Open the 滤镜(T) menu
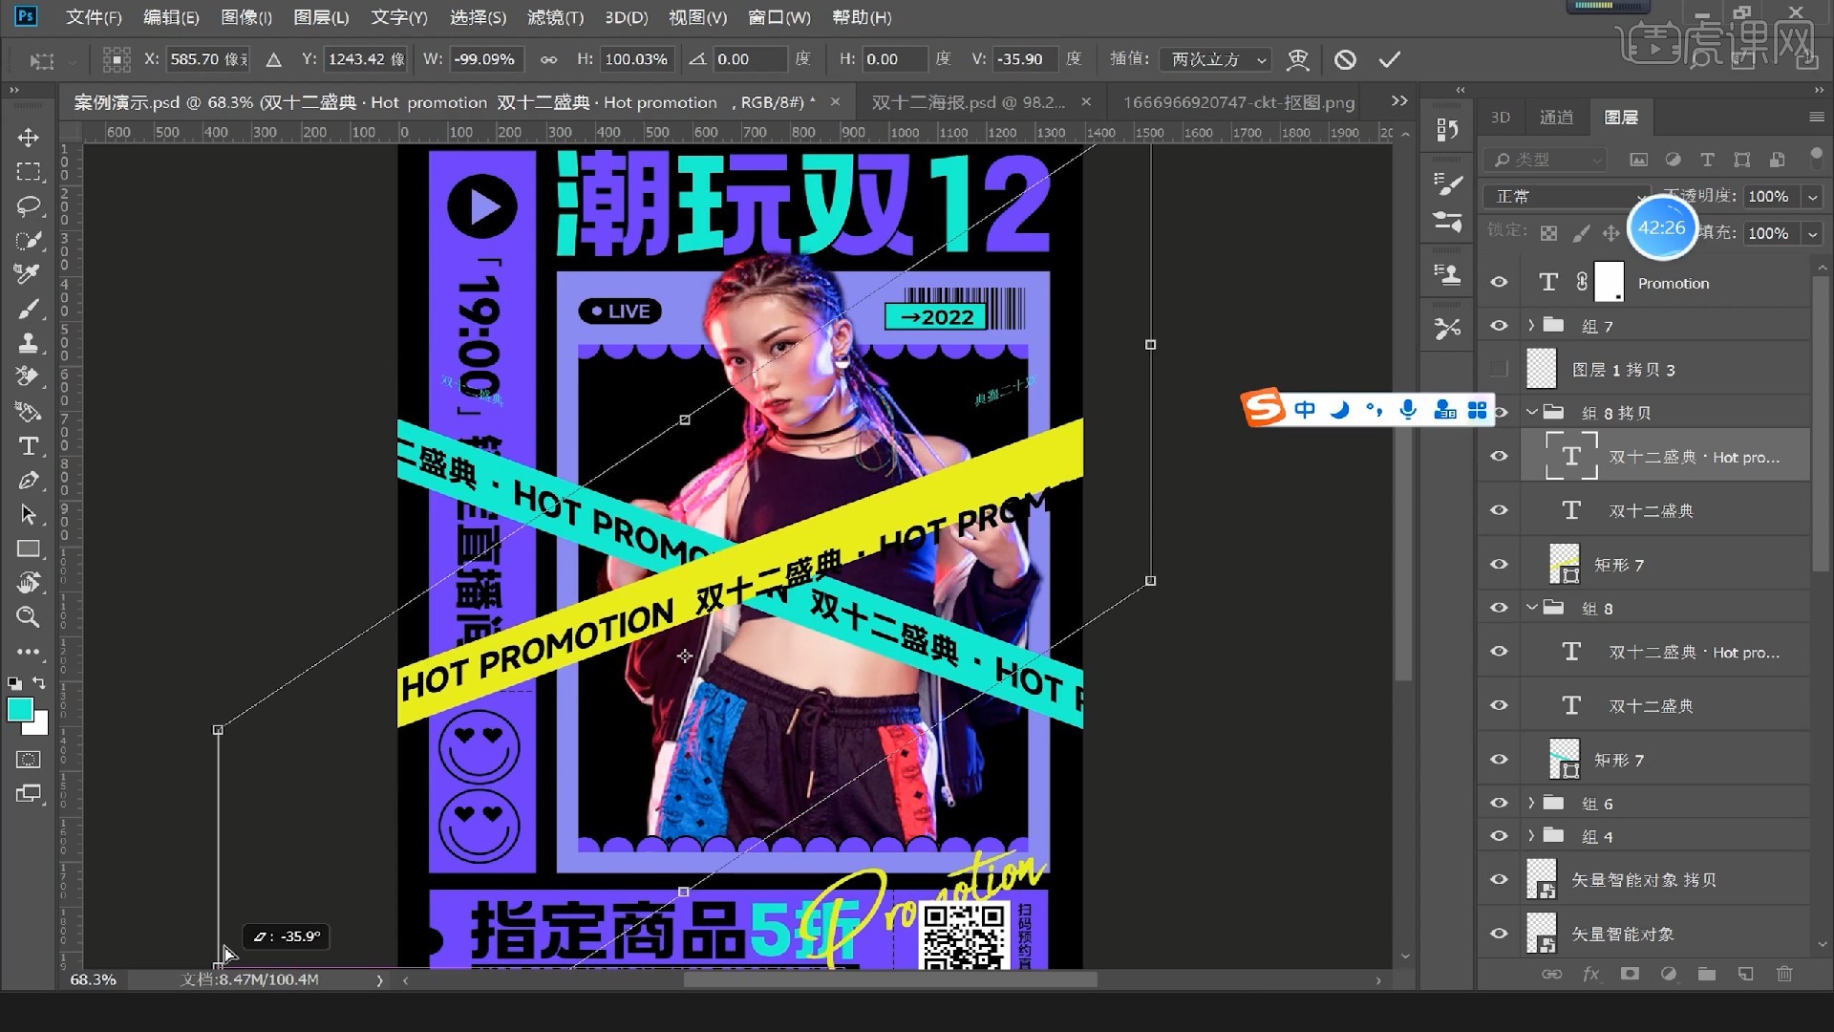The height and width of the screenshot is (1032, 1834). pyautogui.click(x=555, y=17)
